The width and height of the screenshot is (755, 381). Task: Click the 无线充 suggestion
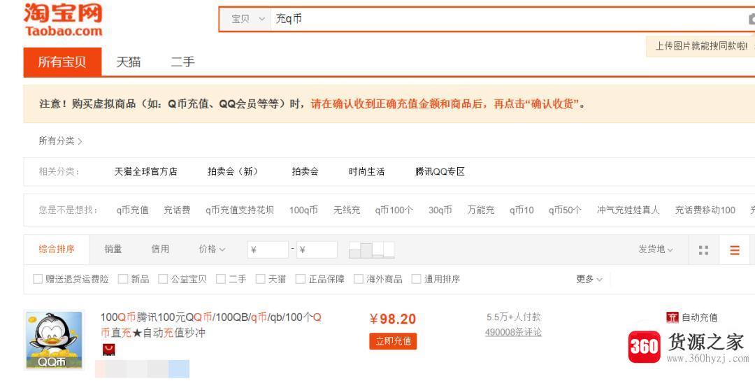click(347, 210)
